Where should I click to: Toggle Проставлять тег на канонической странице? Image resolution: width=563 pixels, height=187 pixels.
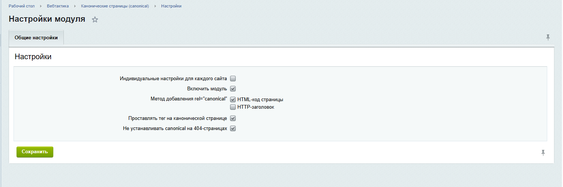[233, 118]
